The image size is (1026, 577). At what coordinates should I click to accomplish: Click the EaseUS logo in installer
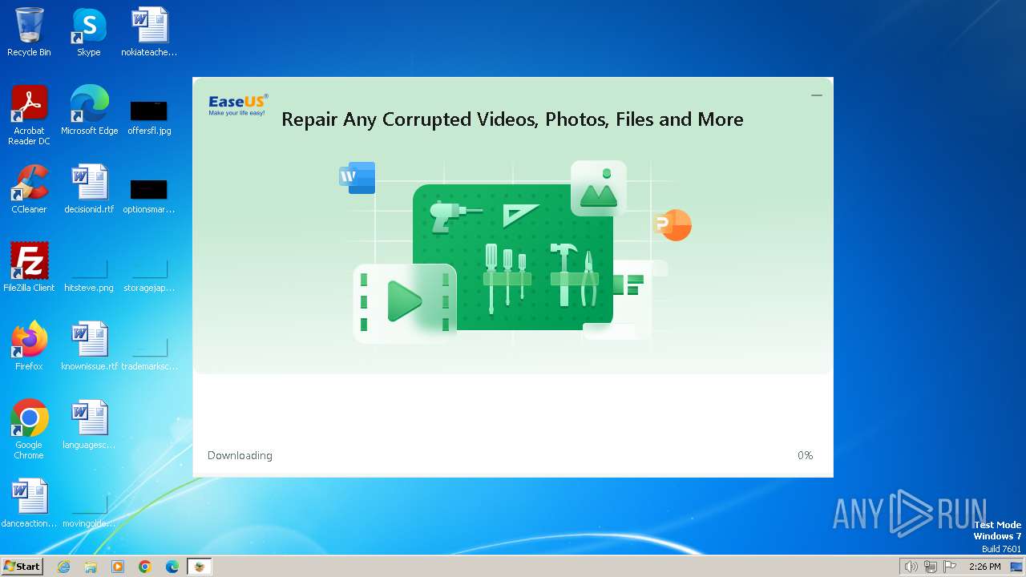pyautogui.click(x=238, y=104)
